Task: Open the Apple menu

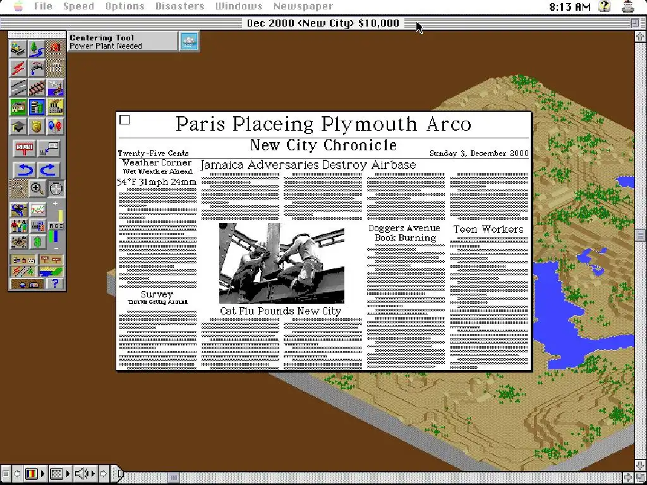Action: coord(19,6)
